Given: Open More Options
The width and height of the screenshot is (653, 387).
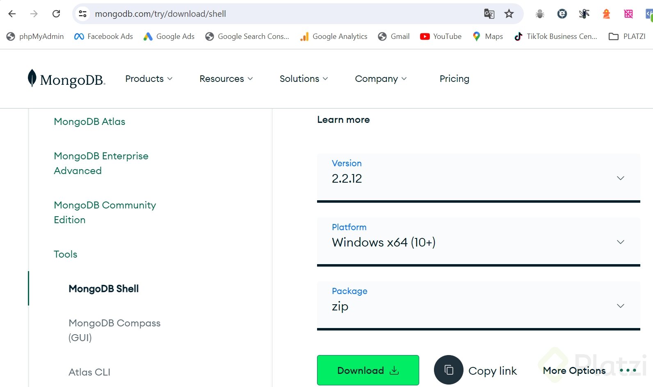Looking at the screenshot, I should point(574,371).
